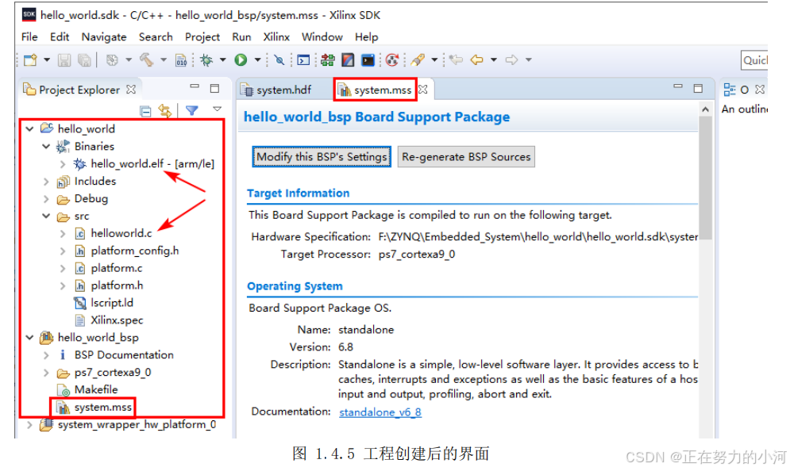Open the Run menu
This screenshot has width=790, height=471.
241,36
